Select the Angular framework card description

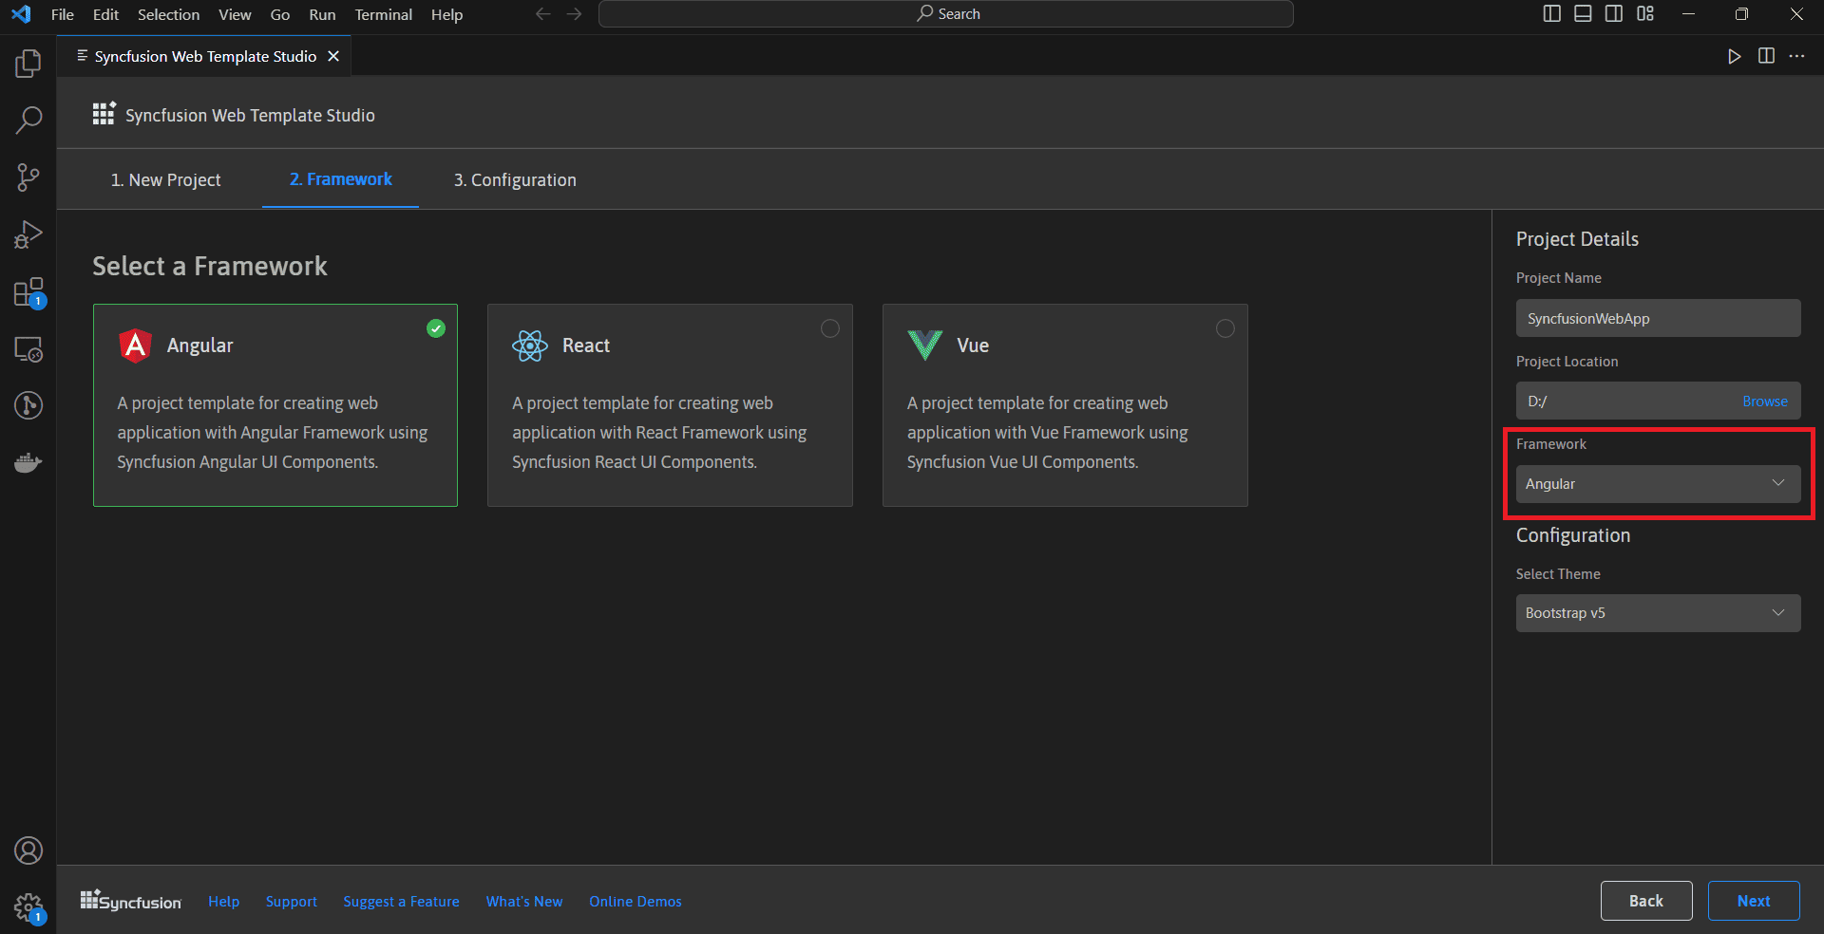click(273, 433)
